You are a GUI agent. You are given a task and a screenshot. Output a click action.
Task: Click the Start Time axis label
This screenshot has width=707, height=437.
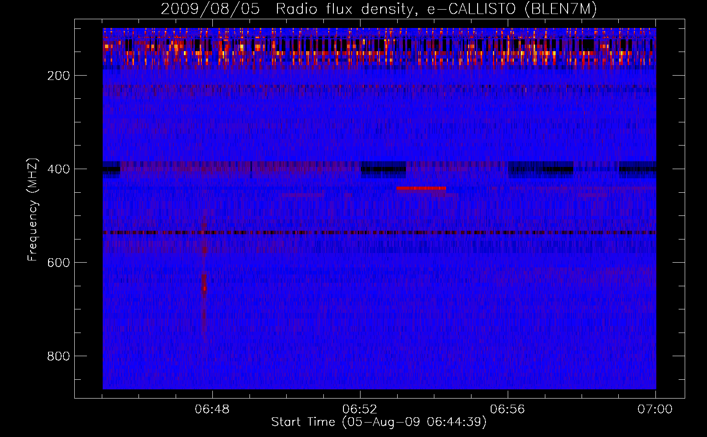379,422
